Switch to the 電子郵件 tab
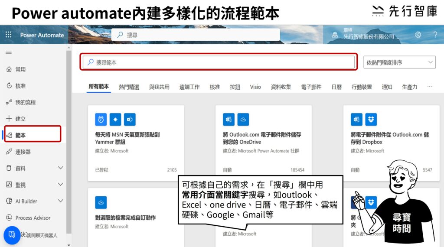 coord(311,87)
